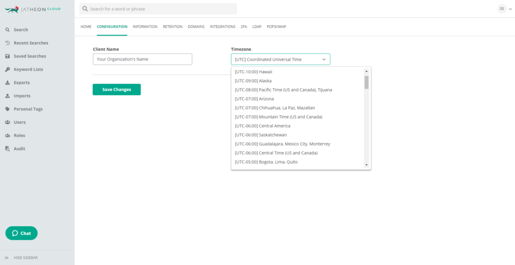
Task: Click the Roles icon in sidebar
Action: coord(7,136)
